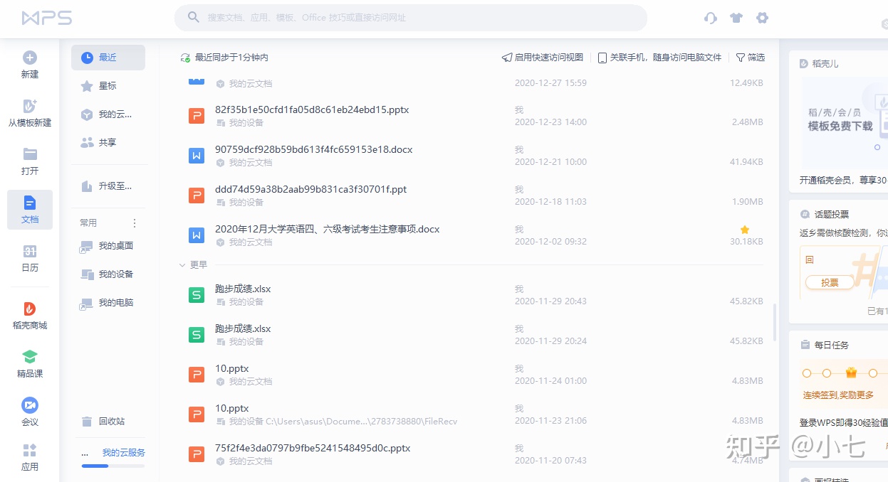The height and width of the screenshot is (482, 888).
Task: Open the 日历 calendar panel
Action: pos(29,259)
